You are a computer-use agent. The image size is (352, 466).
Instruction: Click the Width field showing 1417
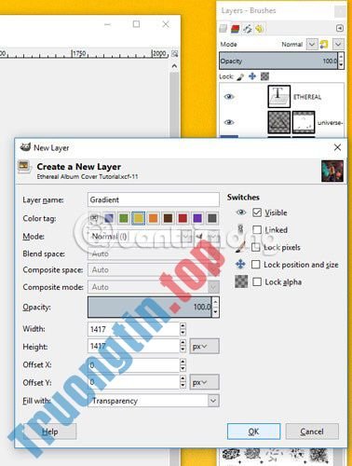click(x=133, y=329)
